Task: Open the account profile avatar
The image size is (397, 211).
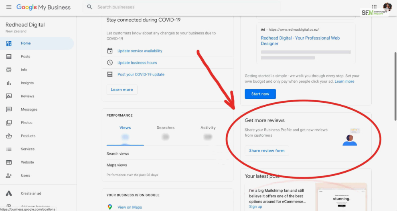Action: tap(387, 7)
